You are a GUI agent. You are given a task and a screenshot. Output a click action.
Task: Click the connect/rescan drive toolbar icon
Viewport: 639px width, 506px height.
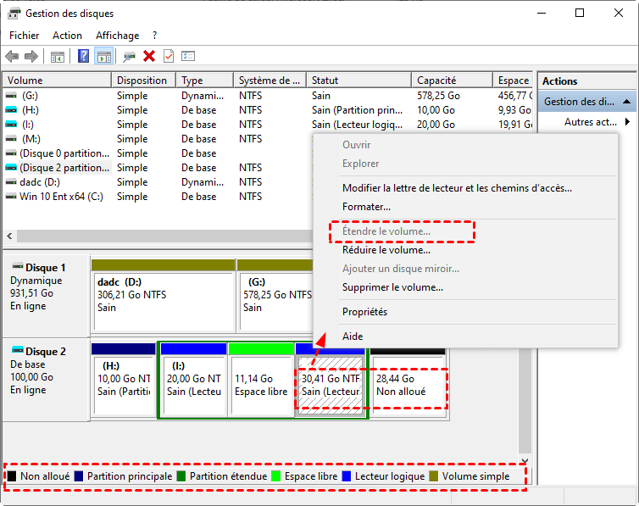tap(129, 56)
